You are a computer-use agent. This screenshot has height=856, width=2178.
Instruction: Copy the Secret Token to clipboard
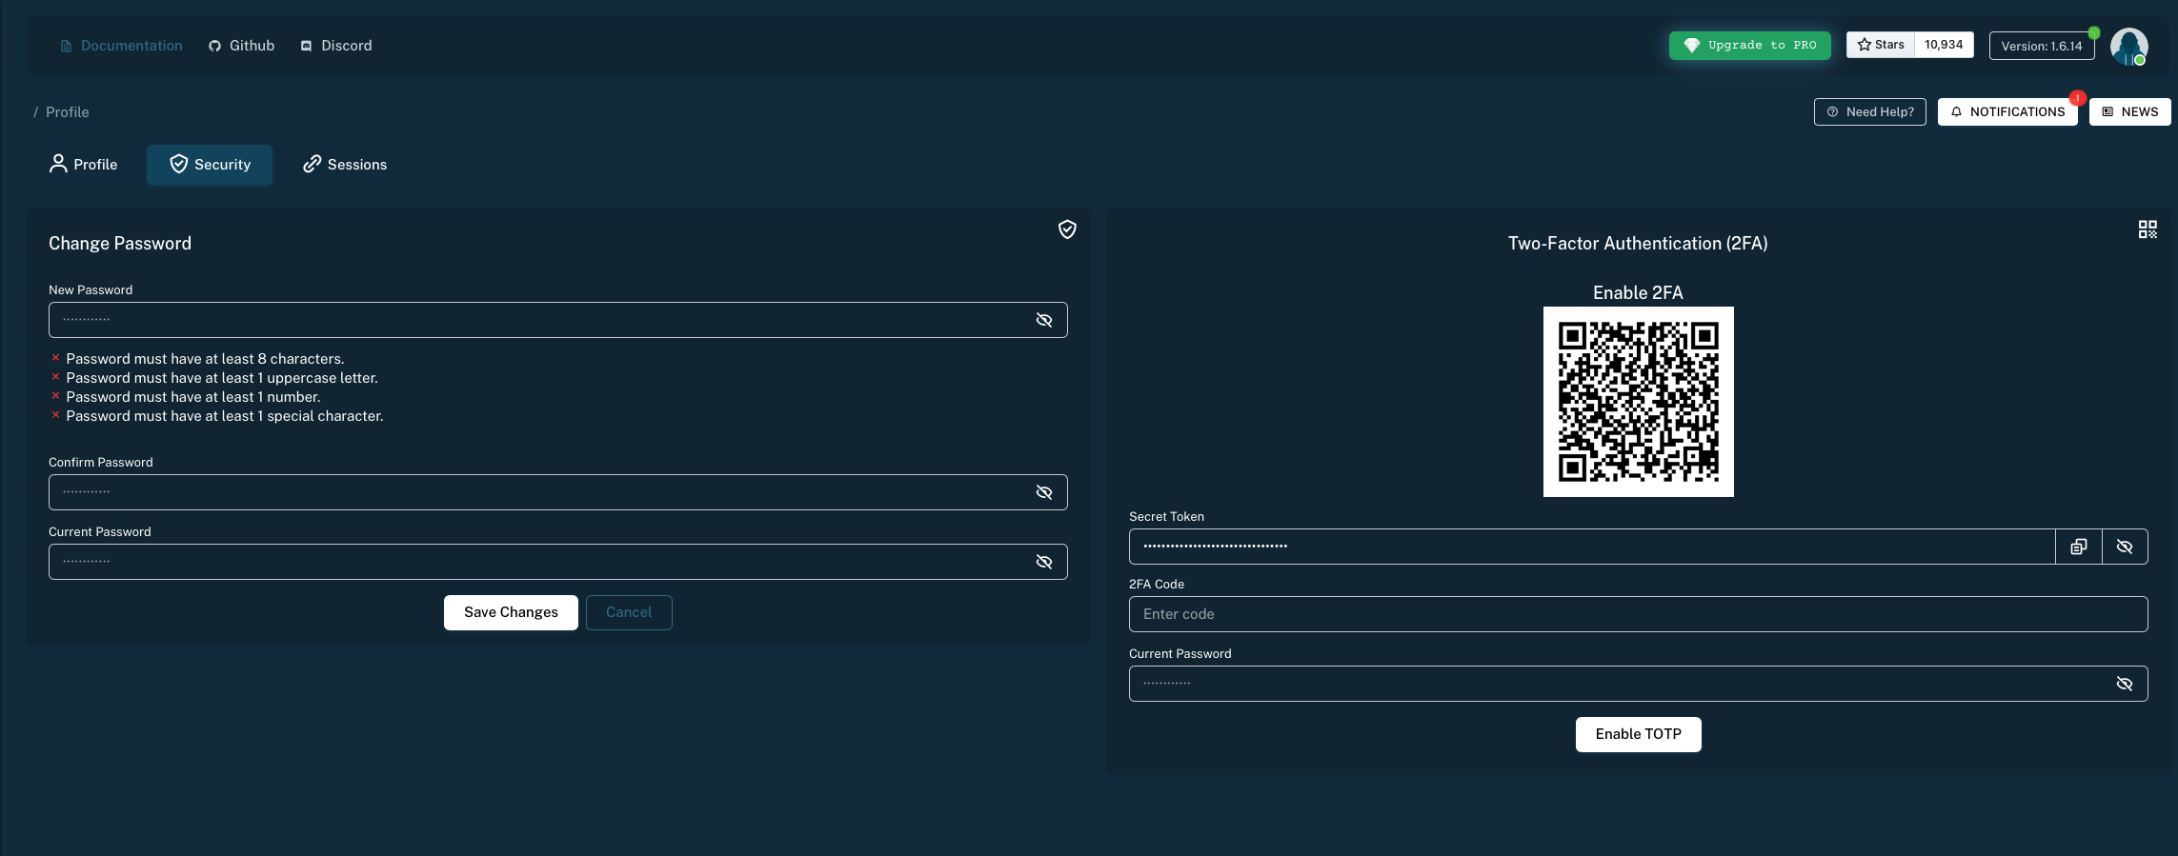click(2079, 547)
